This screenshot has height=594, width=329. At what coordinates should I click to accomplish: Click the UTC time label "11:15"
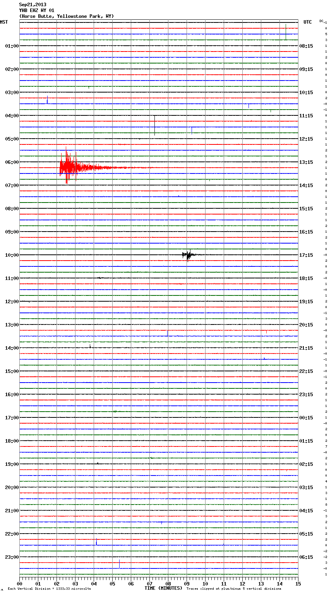click(x=306, y=116)
